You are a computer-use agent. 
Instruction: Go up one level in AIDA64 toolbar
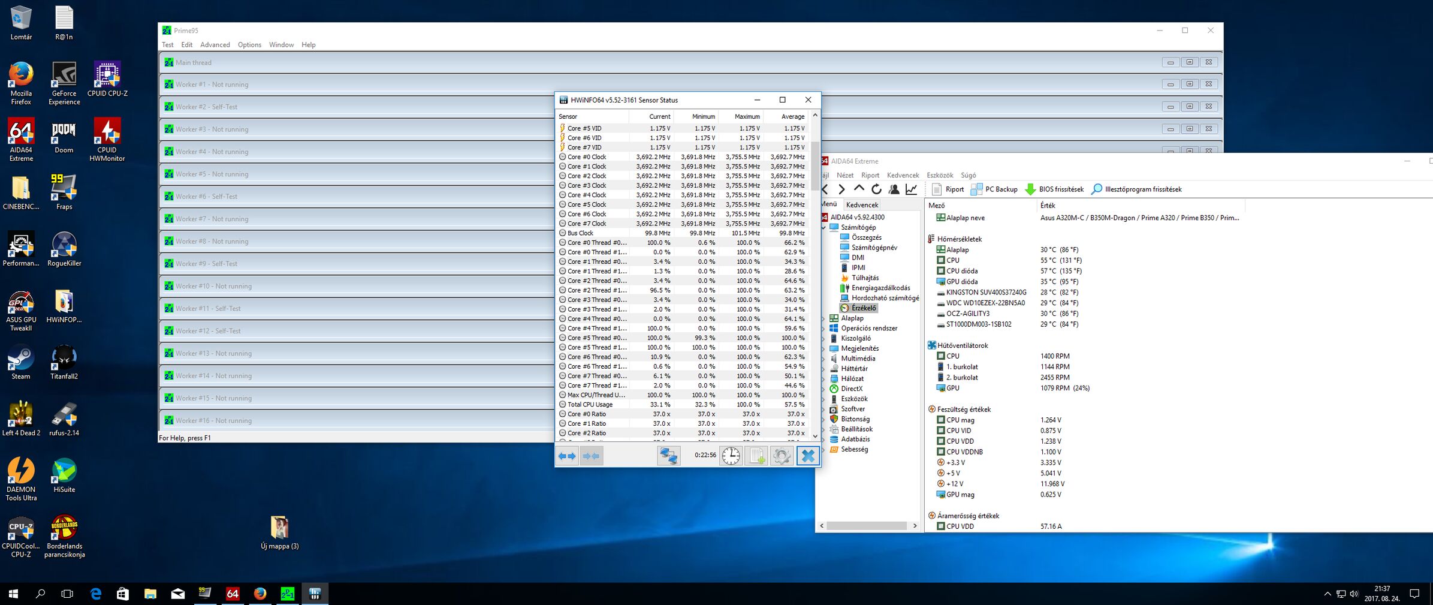coord(859,189)
